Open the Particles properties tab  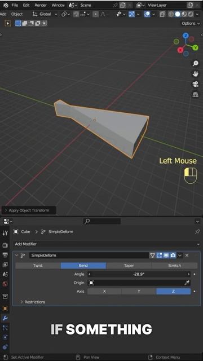(5, 328)
